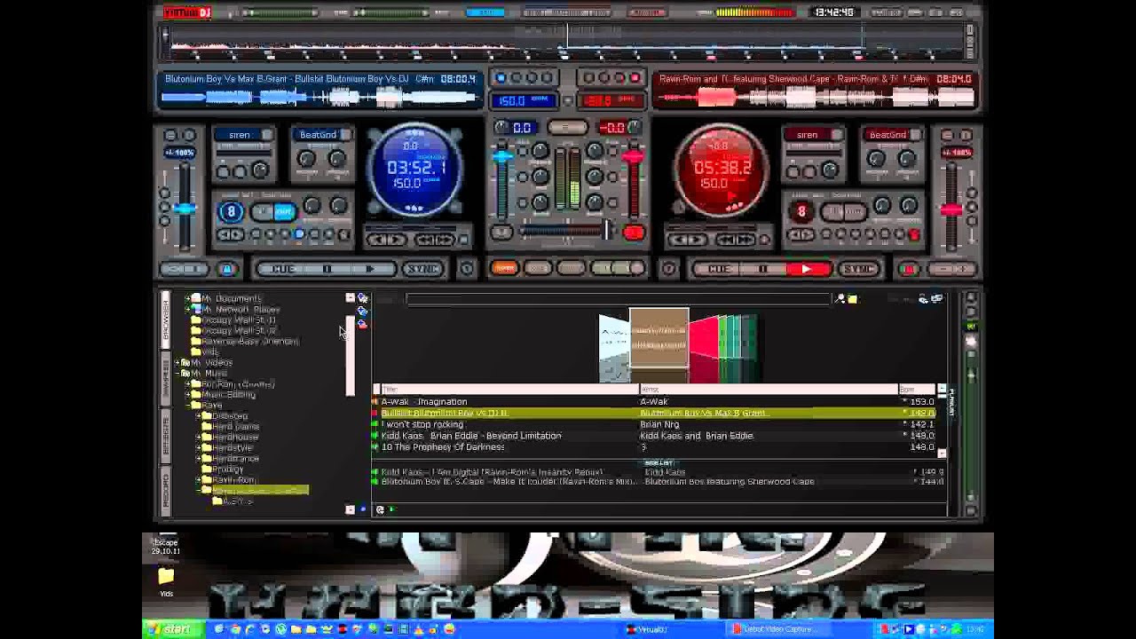
Task: Select track A-Wak - Imagination
Action: (657, 402)
